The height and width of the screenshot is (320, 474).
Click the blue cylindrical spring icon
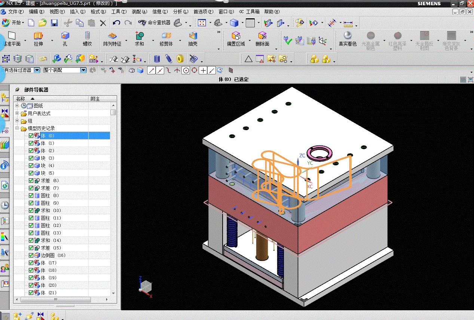[x=157, y=59]
